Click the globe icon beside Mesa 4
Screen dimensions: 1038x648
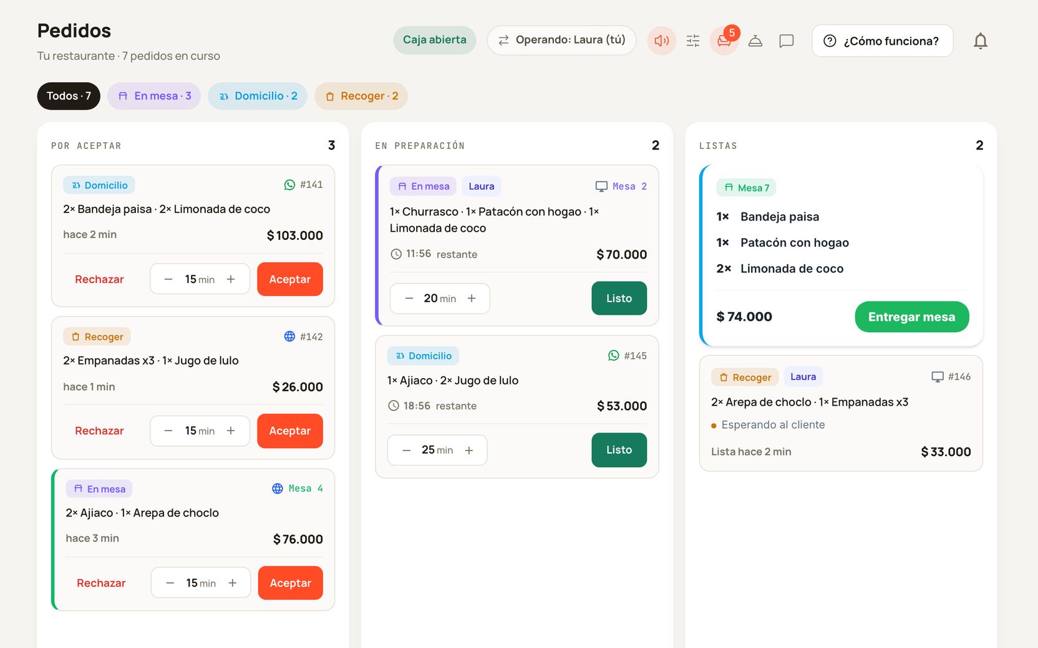(x=278, y=488)
